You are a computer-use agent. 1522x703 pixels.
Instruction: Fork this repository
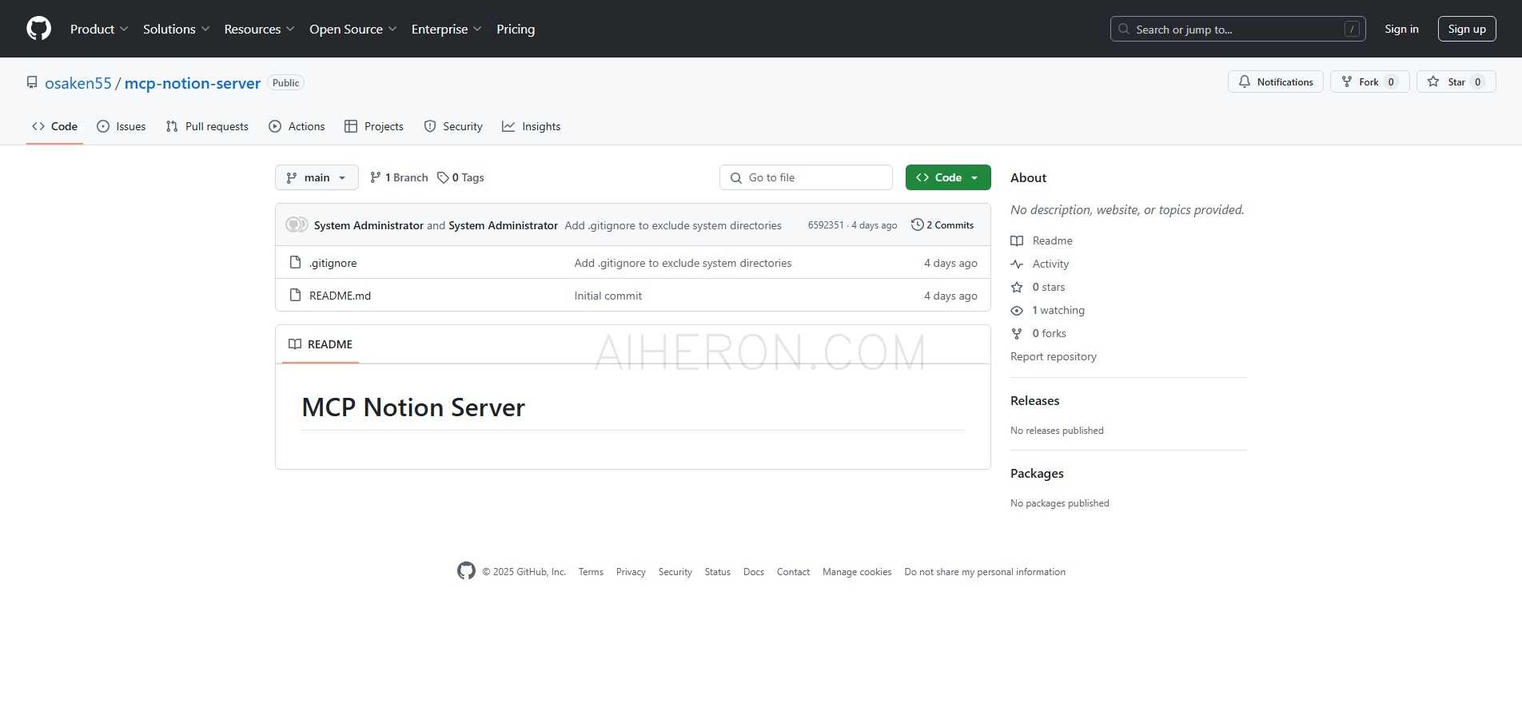click(1369, 81)
